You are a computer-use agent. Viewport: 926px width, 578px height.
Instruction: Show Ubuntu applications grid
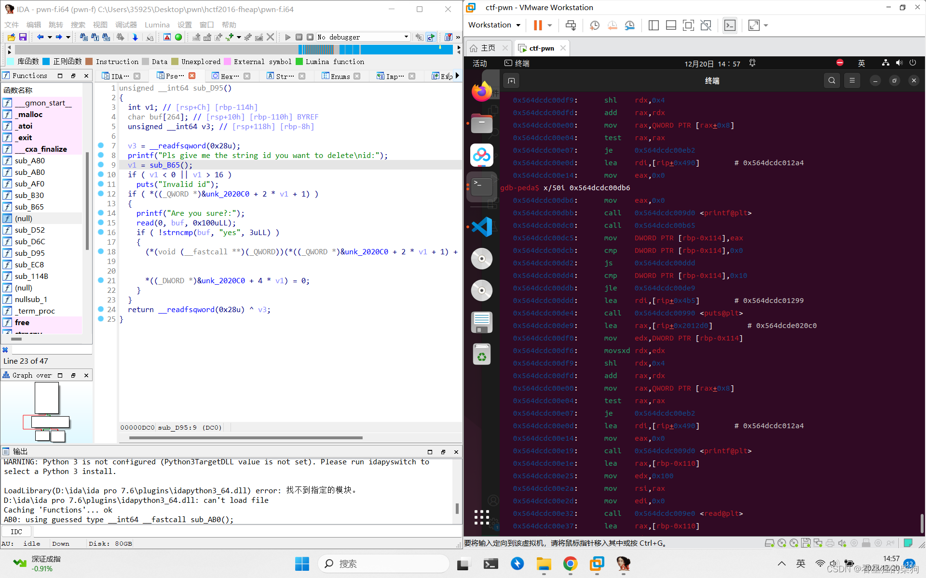coord(482,517)
